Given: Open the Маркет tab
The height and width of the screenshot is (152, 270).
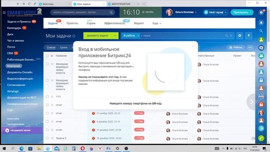Looking at the screenshot, I should point(139,23).
